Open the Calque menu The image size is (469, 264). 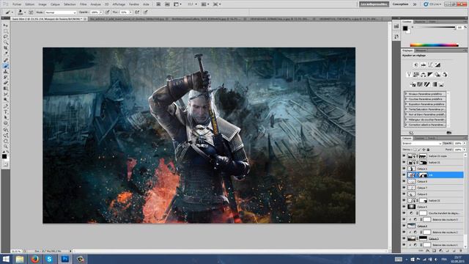click(55, 4)
